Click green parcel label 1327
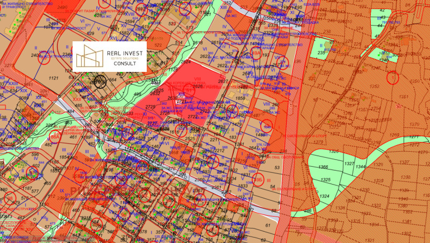Screen dimensions: 430x243 pyautogui.click(x=349, y=164)
